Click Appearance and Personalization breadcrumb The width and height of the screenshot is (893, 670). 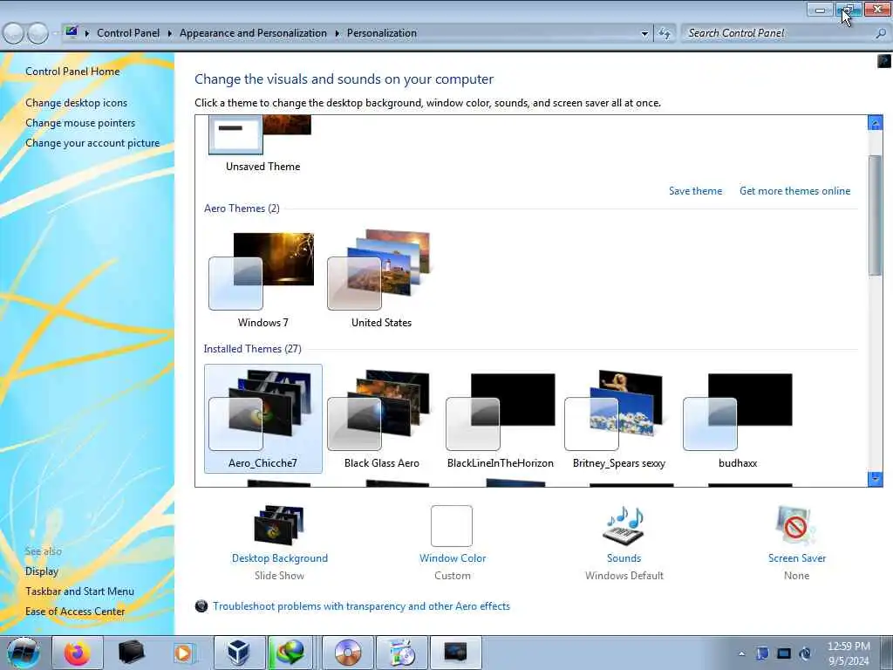(253, 33)
